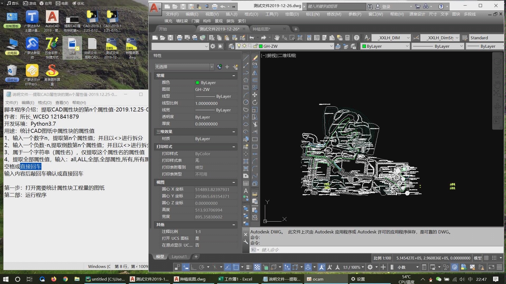506x284 pixels.
Task: Activate the Rotate tool
Action: 255,102
